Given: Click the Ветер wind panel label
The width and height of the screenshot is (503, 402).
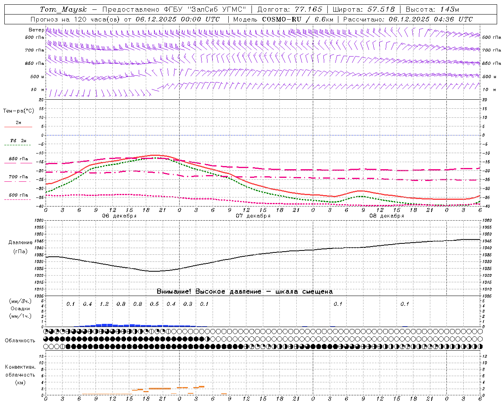Looking at the screenshot, I should point(37,30).
